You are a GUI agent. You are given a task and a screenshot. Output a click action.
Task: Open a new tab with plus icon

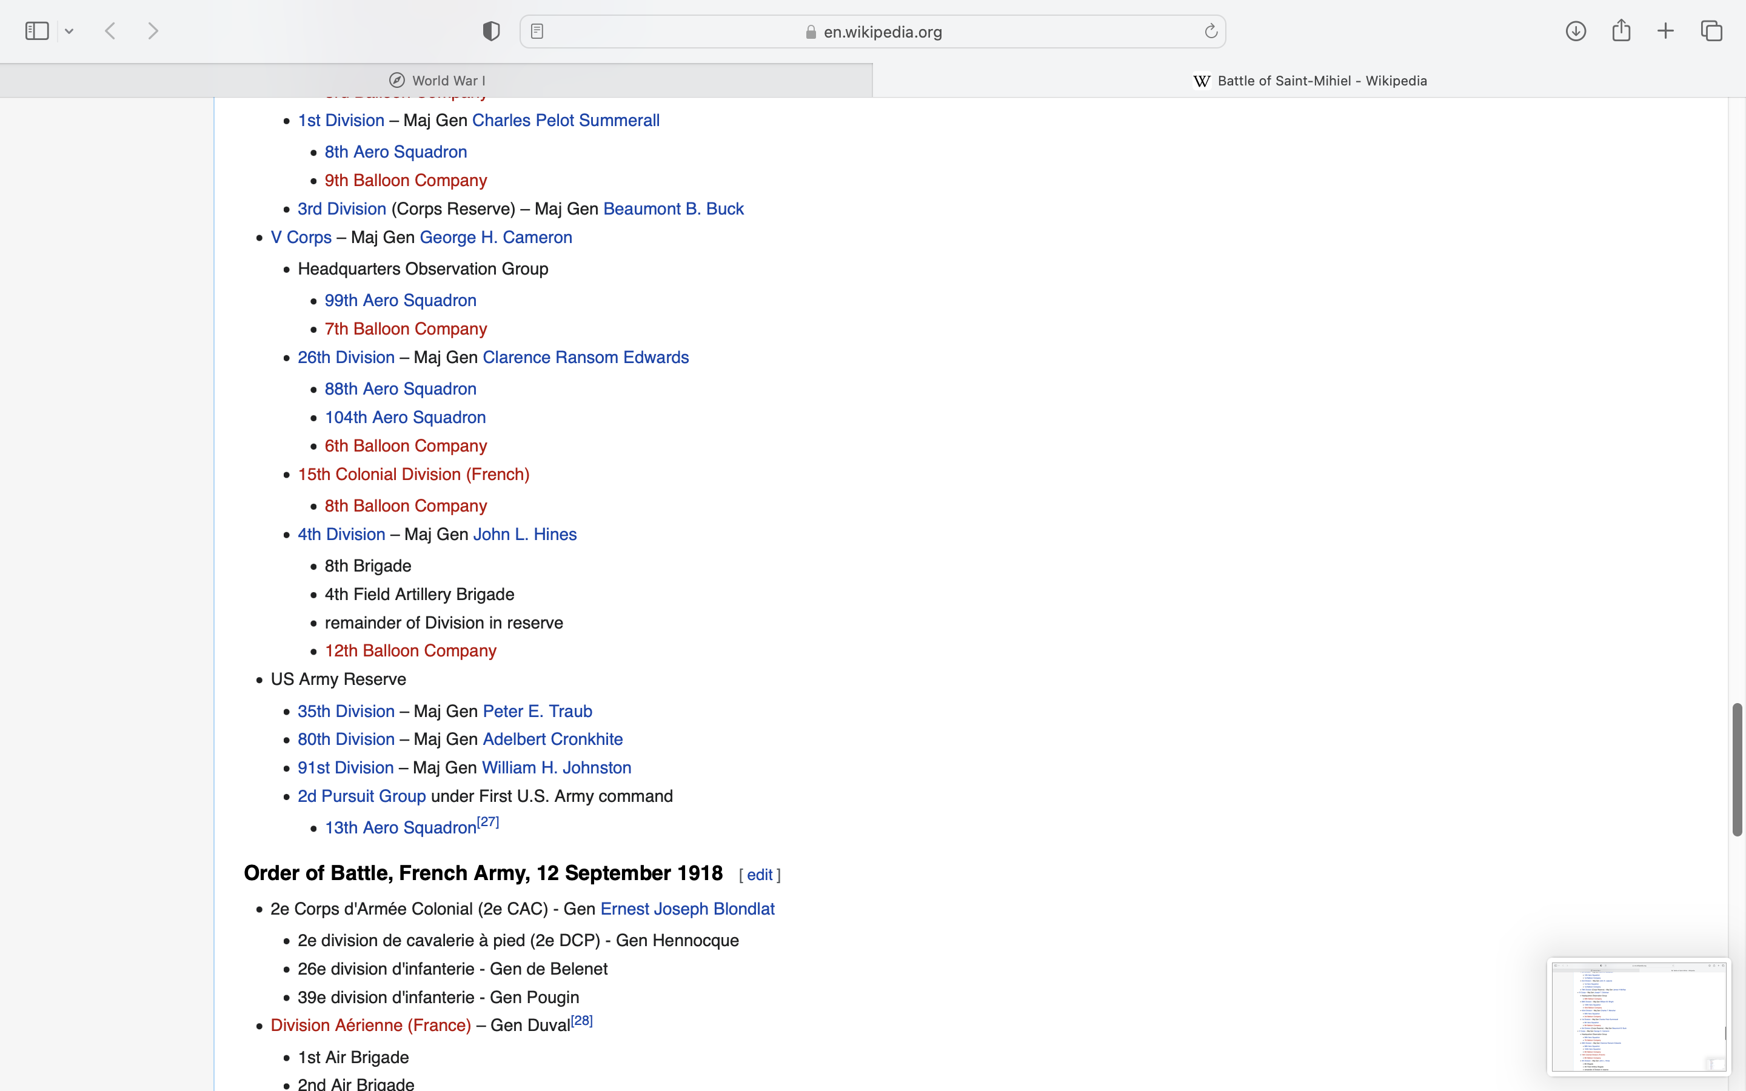coord(1665,31)
